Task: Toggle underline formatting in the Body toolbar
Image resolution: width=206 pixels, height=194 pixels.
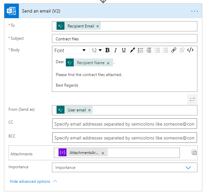Action: [x=124, y=50]
